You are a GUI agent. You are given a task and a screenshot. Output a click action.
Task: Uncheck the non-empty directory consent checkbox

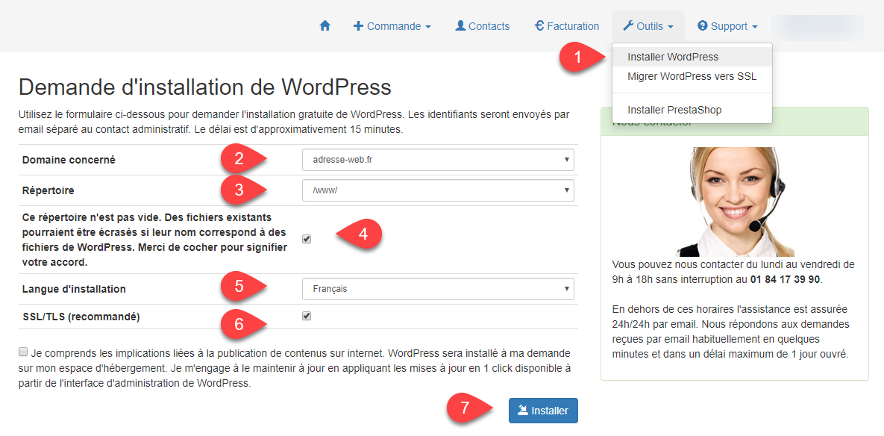306,239
